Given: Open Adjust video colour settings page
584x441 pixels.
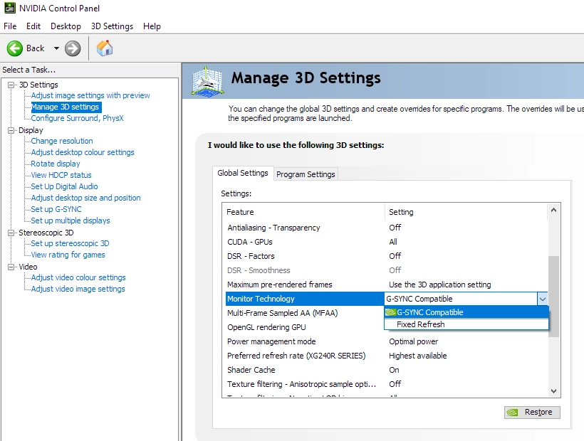Looking at the screenshot, I should [x=78, y=278].
